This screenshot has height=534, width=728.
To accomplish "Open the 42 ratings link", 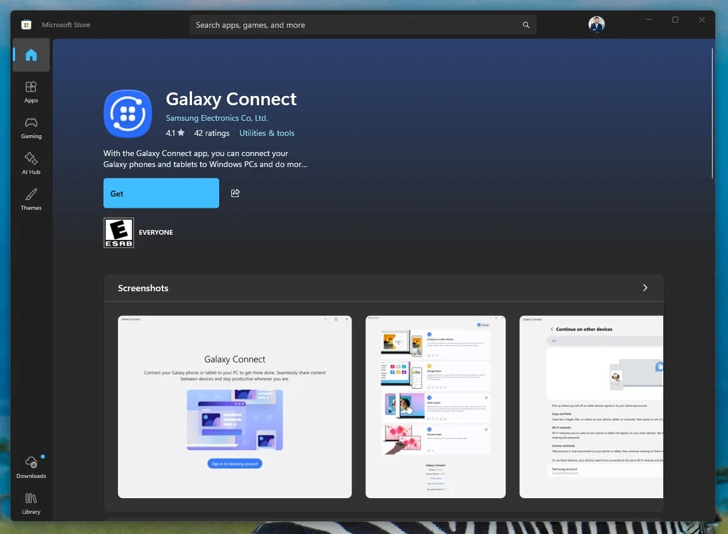I will (212, 133).
